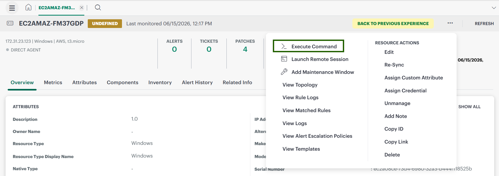This screenshot has height=176, width=499.
Task: Select Copy ID under Resource Actions
Action: click(394, 129)
